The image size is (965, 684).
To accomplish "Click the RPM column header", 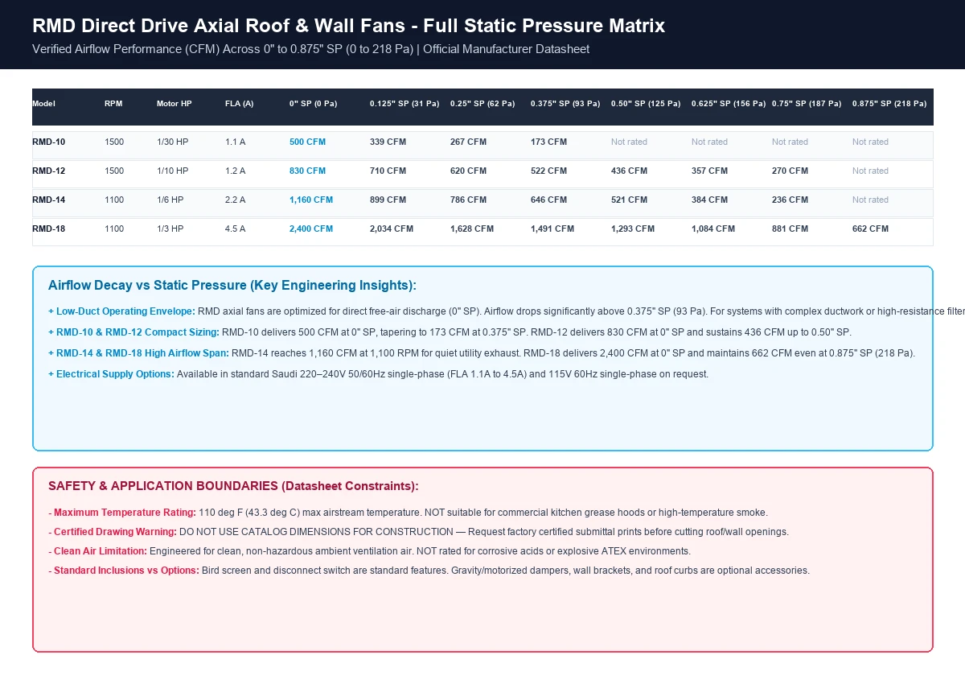I will pyautogui.click(x=113, y=104).
